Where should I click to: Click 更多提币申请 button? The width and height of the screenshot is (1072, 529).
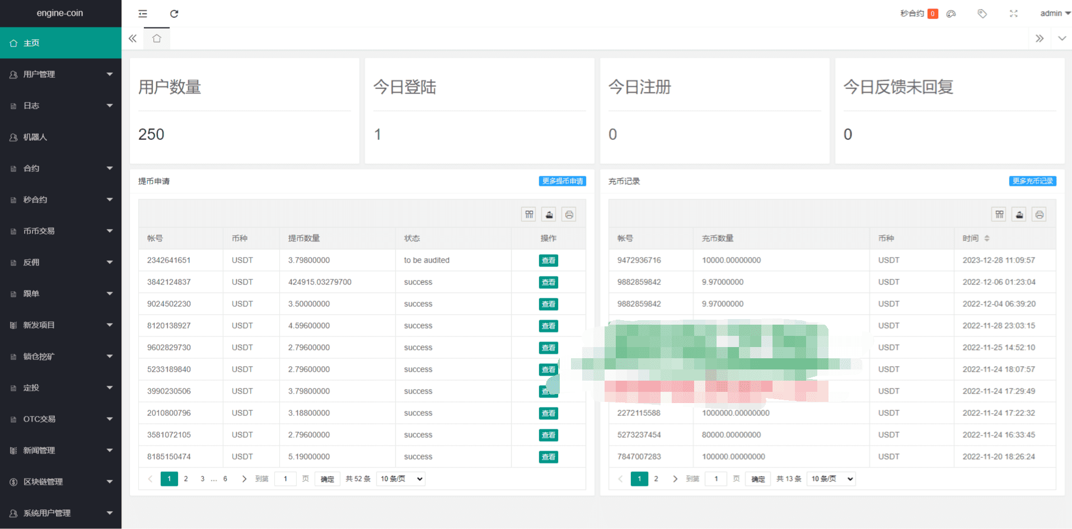562,181
